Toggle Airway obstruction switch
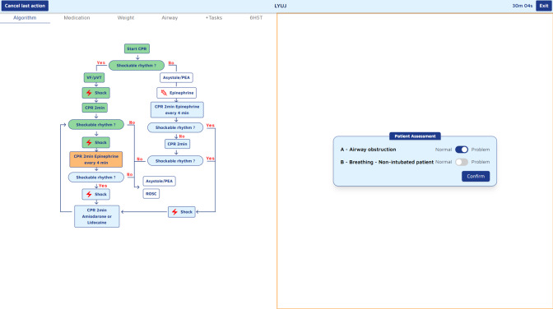 (x=462, y=150)
